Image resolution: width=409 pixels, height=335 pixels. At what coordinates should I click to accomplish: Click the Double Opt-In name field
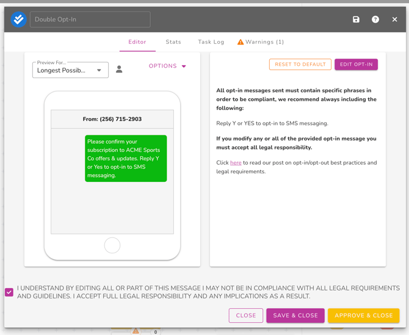point(90,20)
